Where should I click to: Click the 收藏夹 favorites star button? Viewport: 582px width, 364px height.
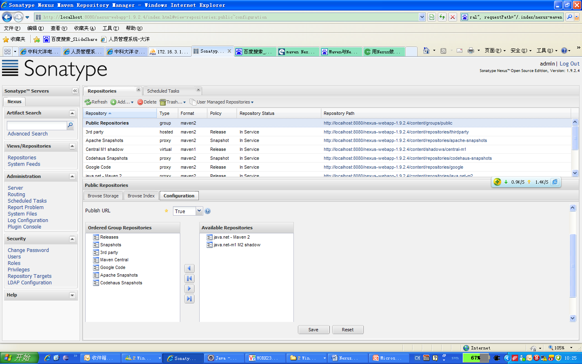tap(14, 39)
